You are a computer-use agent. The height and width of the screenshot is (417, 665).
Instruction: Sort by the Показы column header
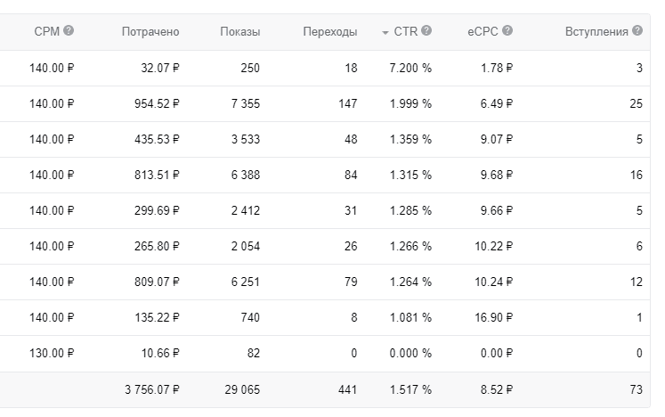pos(240,32)
